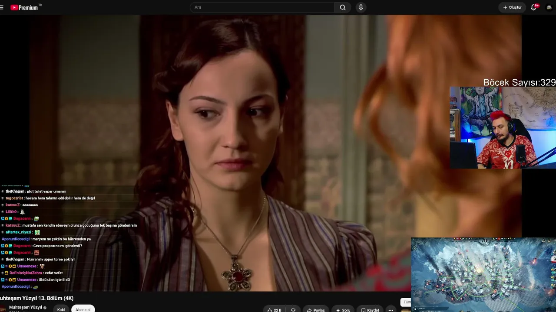Image resolution: width=556 pixels, height=312 pixels.
Task: Share the video using Paylaş
Action: [x=316, y=310]
